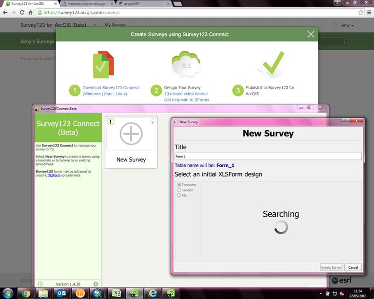
Task: Open the magnifier globe app in taskbar
Action: (98, 293)
